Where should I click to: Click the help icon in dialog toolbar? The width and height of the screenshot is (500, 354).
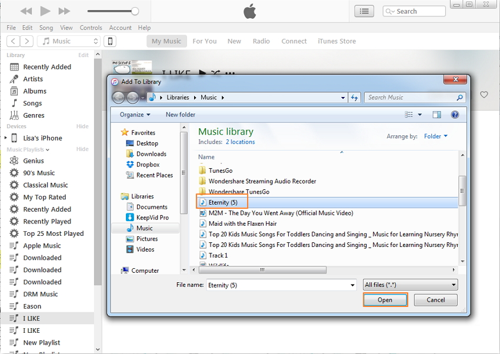[x=455, y=115]
